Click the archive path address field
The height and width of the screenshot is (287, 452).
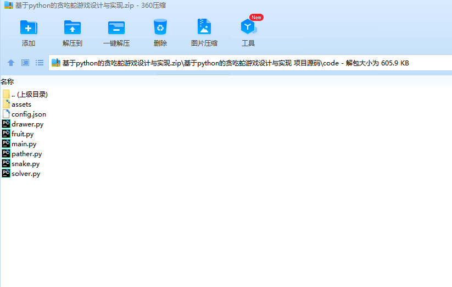point(250,63)
